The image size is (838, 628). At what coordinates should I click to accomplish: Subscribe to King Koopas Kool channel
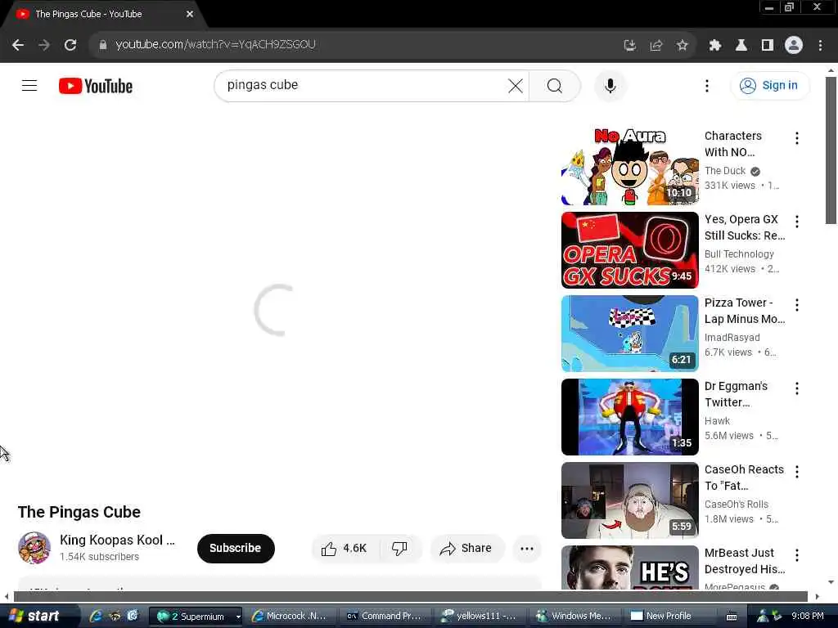(x=235, y=549)
